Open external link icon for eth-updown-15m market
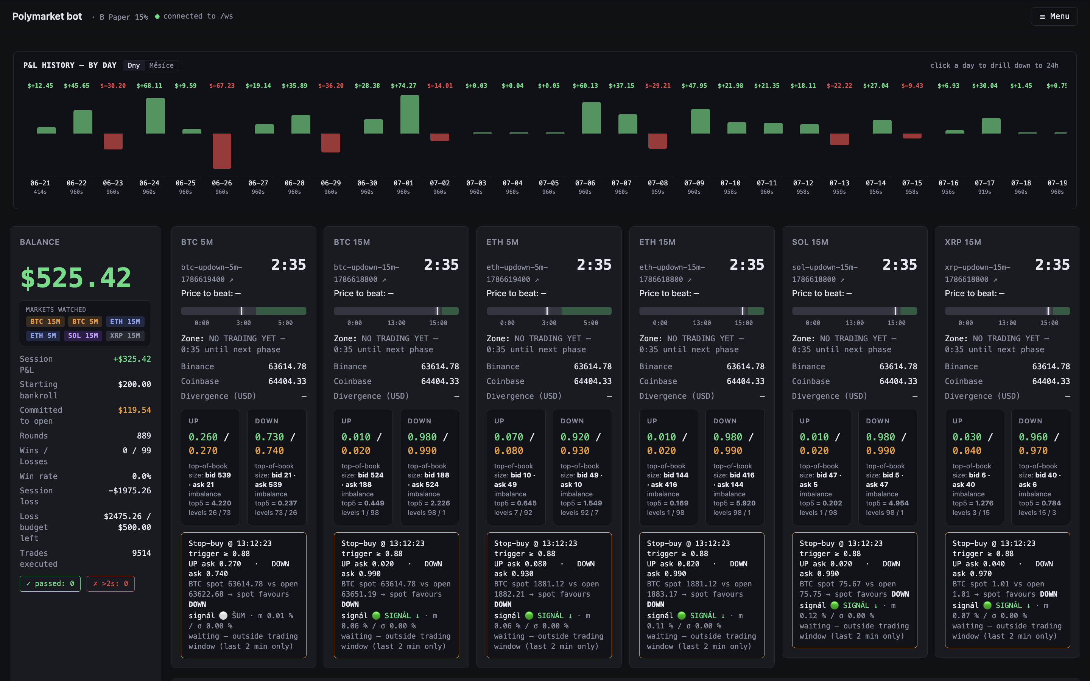 (x=690, y=280)
